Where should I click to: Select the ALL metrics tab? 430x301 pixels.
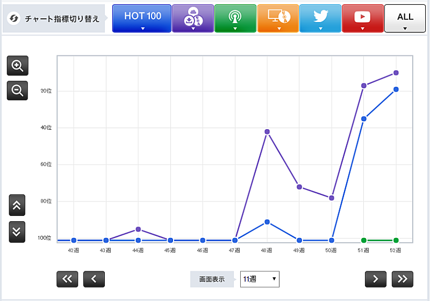[x=405, y=18]
